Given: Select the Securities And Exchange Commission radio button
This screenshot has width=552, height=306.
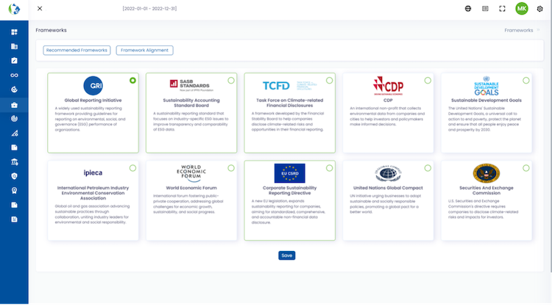Looking at the screenshot, I should point(526,168).
